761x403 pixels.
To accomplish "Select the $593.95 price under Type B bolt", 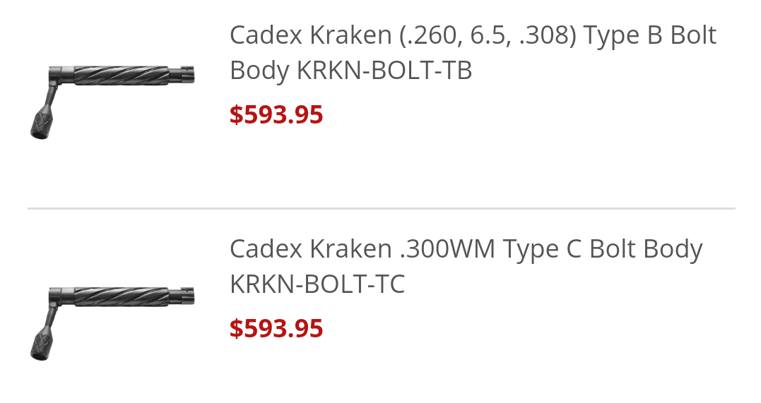I will point(276,114).
